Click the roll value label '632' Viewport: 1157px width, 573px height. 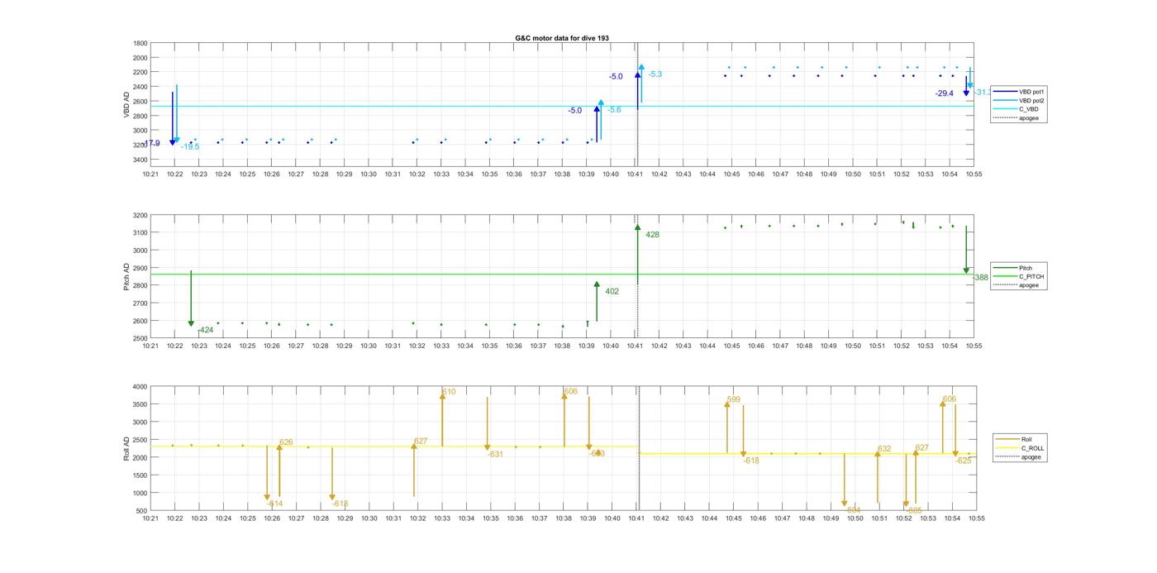[x=884, y=449]
